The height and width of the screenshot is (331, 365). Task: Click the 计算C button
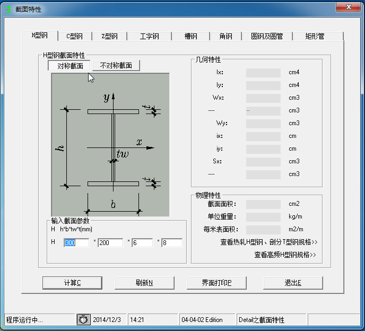(x=72, y=283)
